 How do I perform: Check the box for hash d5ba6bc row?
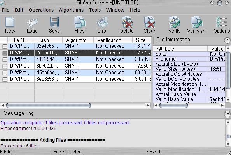(x=5, y=73)
